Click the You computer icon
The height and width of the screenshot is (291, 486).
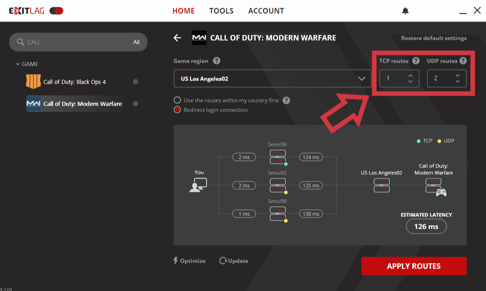(x=198, y=185)
